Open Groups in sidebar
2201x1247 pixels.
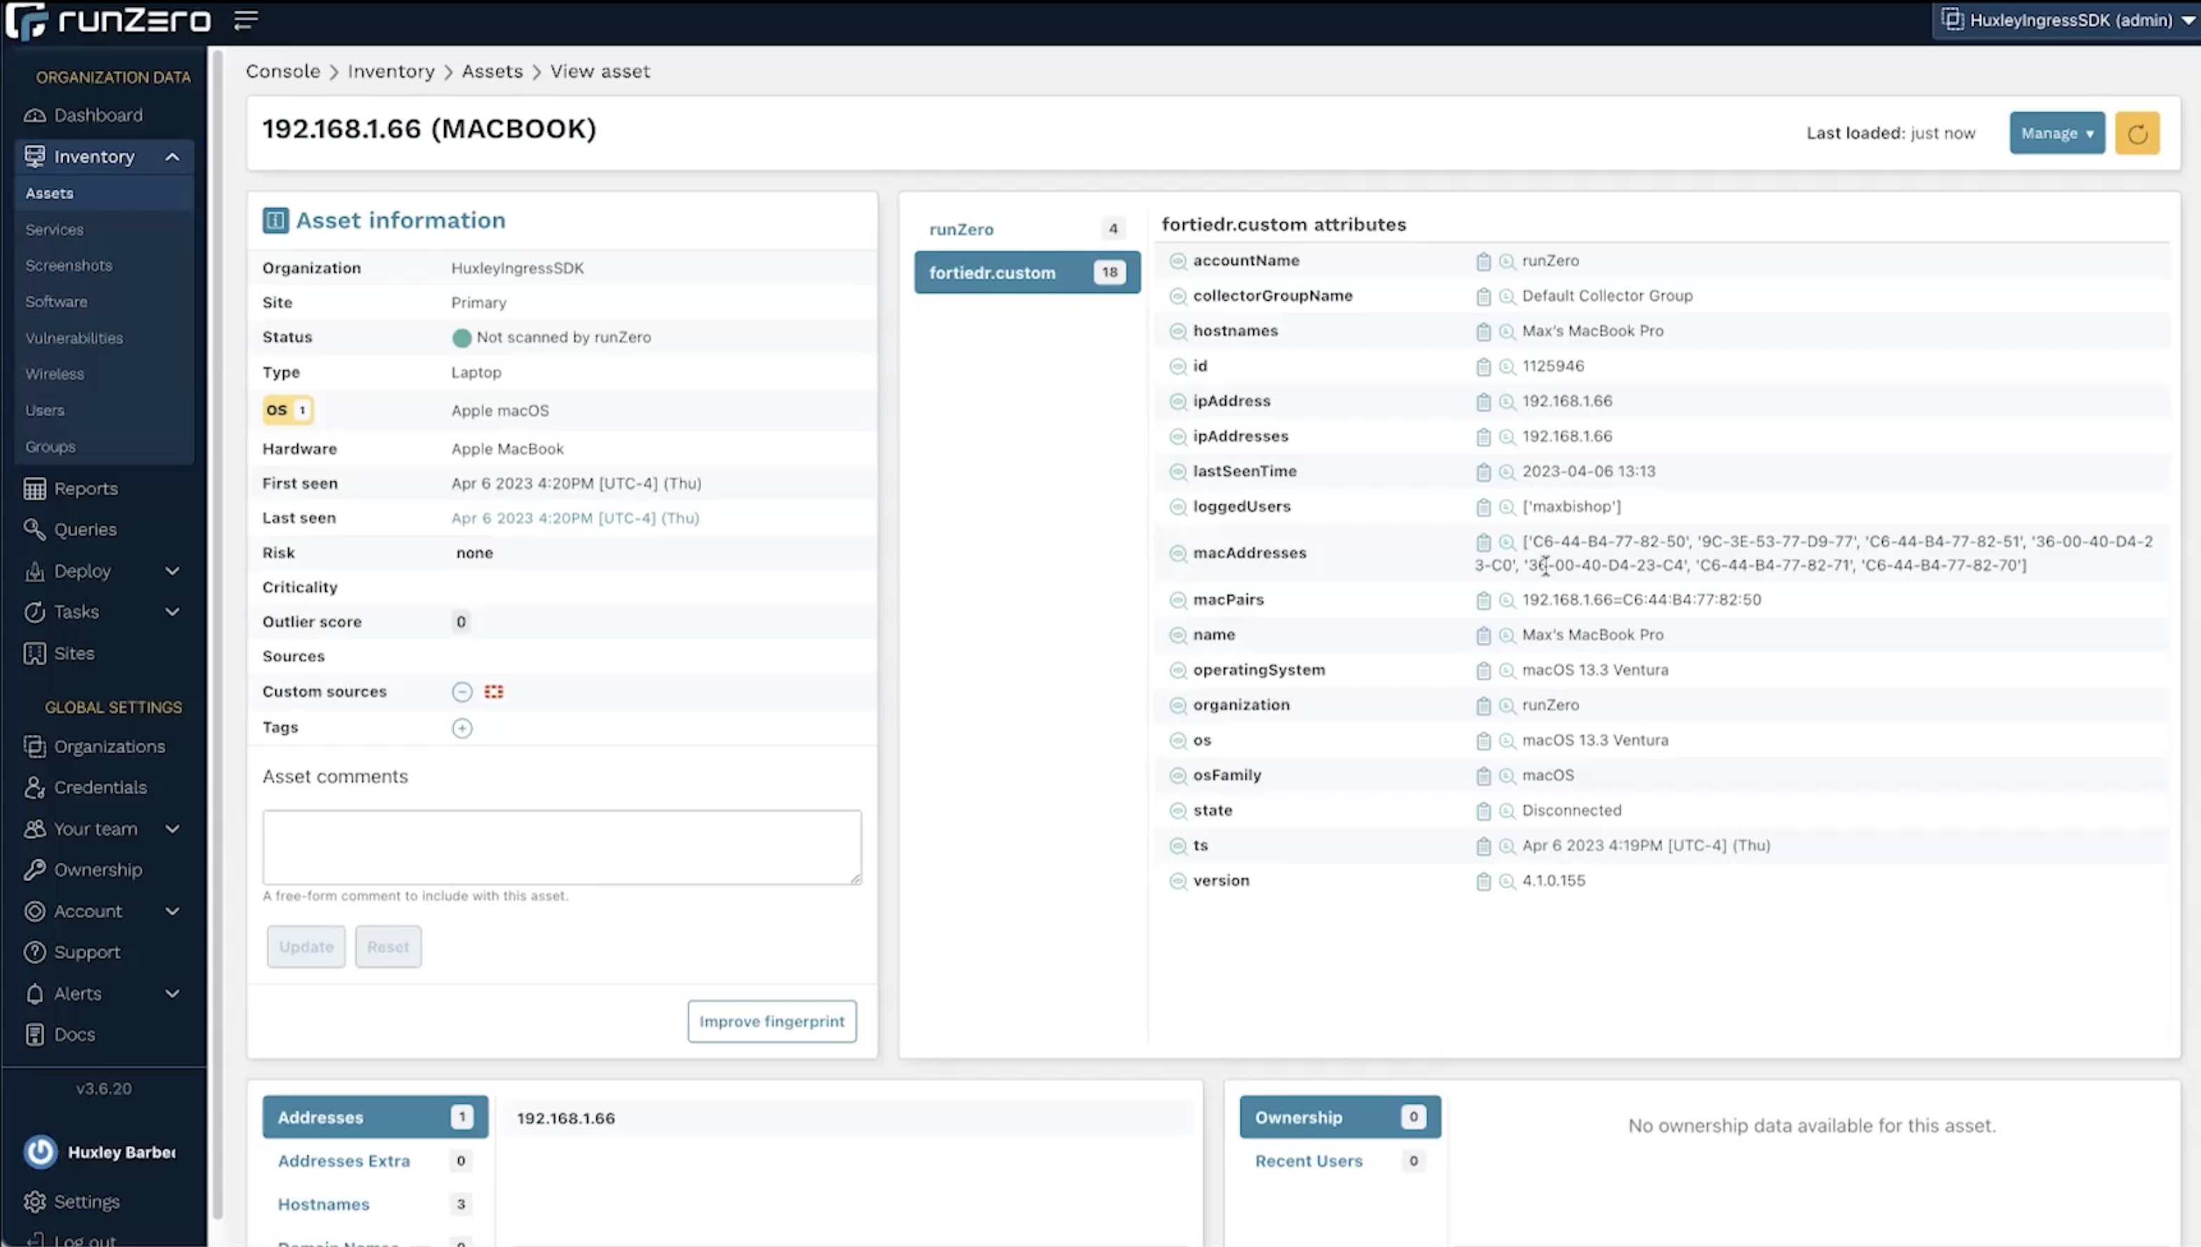click(x=51, y=447)
